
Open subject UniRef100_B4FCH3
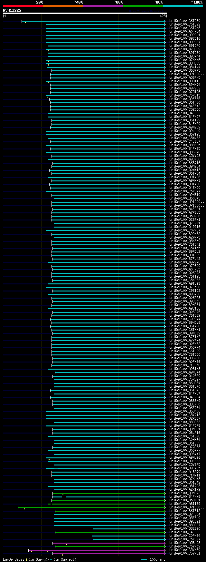(185, 113)
